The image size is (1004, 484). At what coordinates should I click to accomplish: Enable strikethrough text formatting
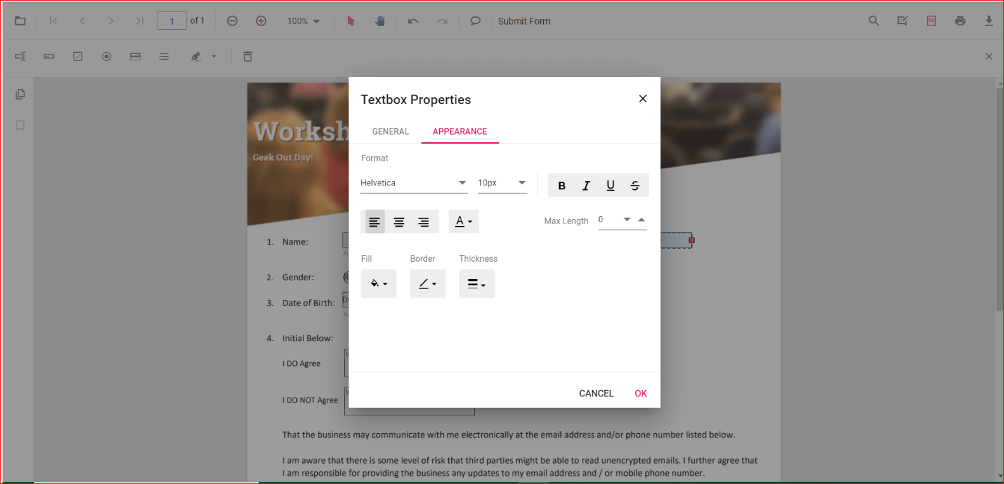(x=635, y=185)
